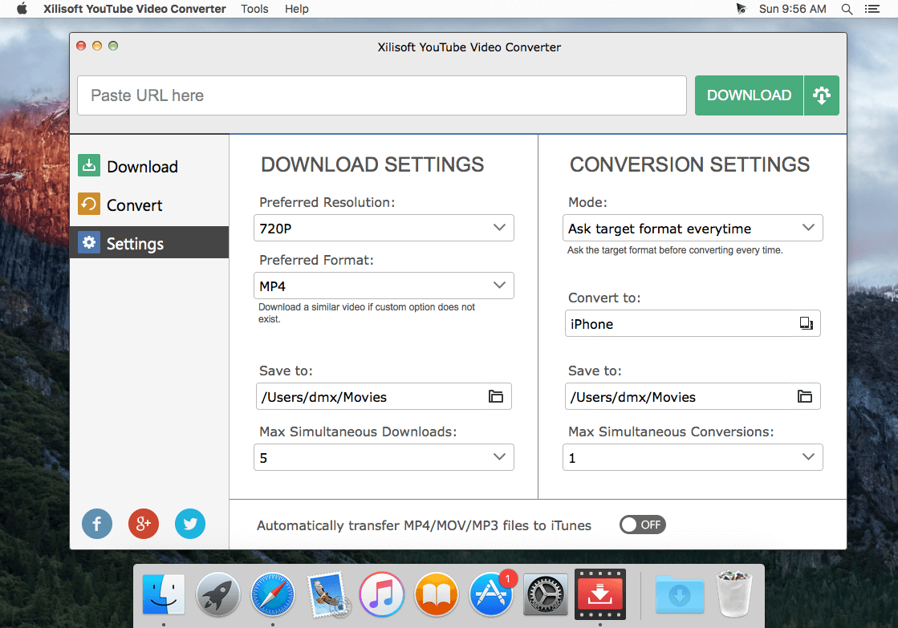Image resolution: width=898 pixels, height=628 pixels.
Task: Open Notification Center icon
Action: tap(872, 9)
